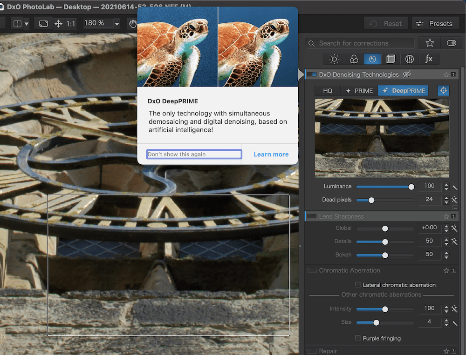Open the Light corrections palette (sun icon)
The height and width of the screenshot is (355, 466).
334,59
